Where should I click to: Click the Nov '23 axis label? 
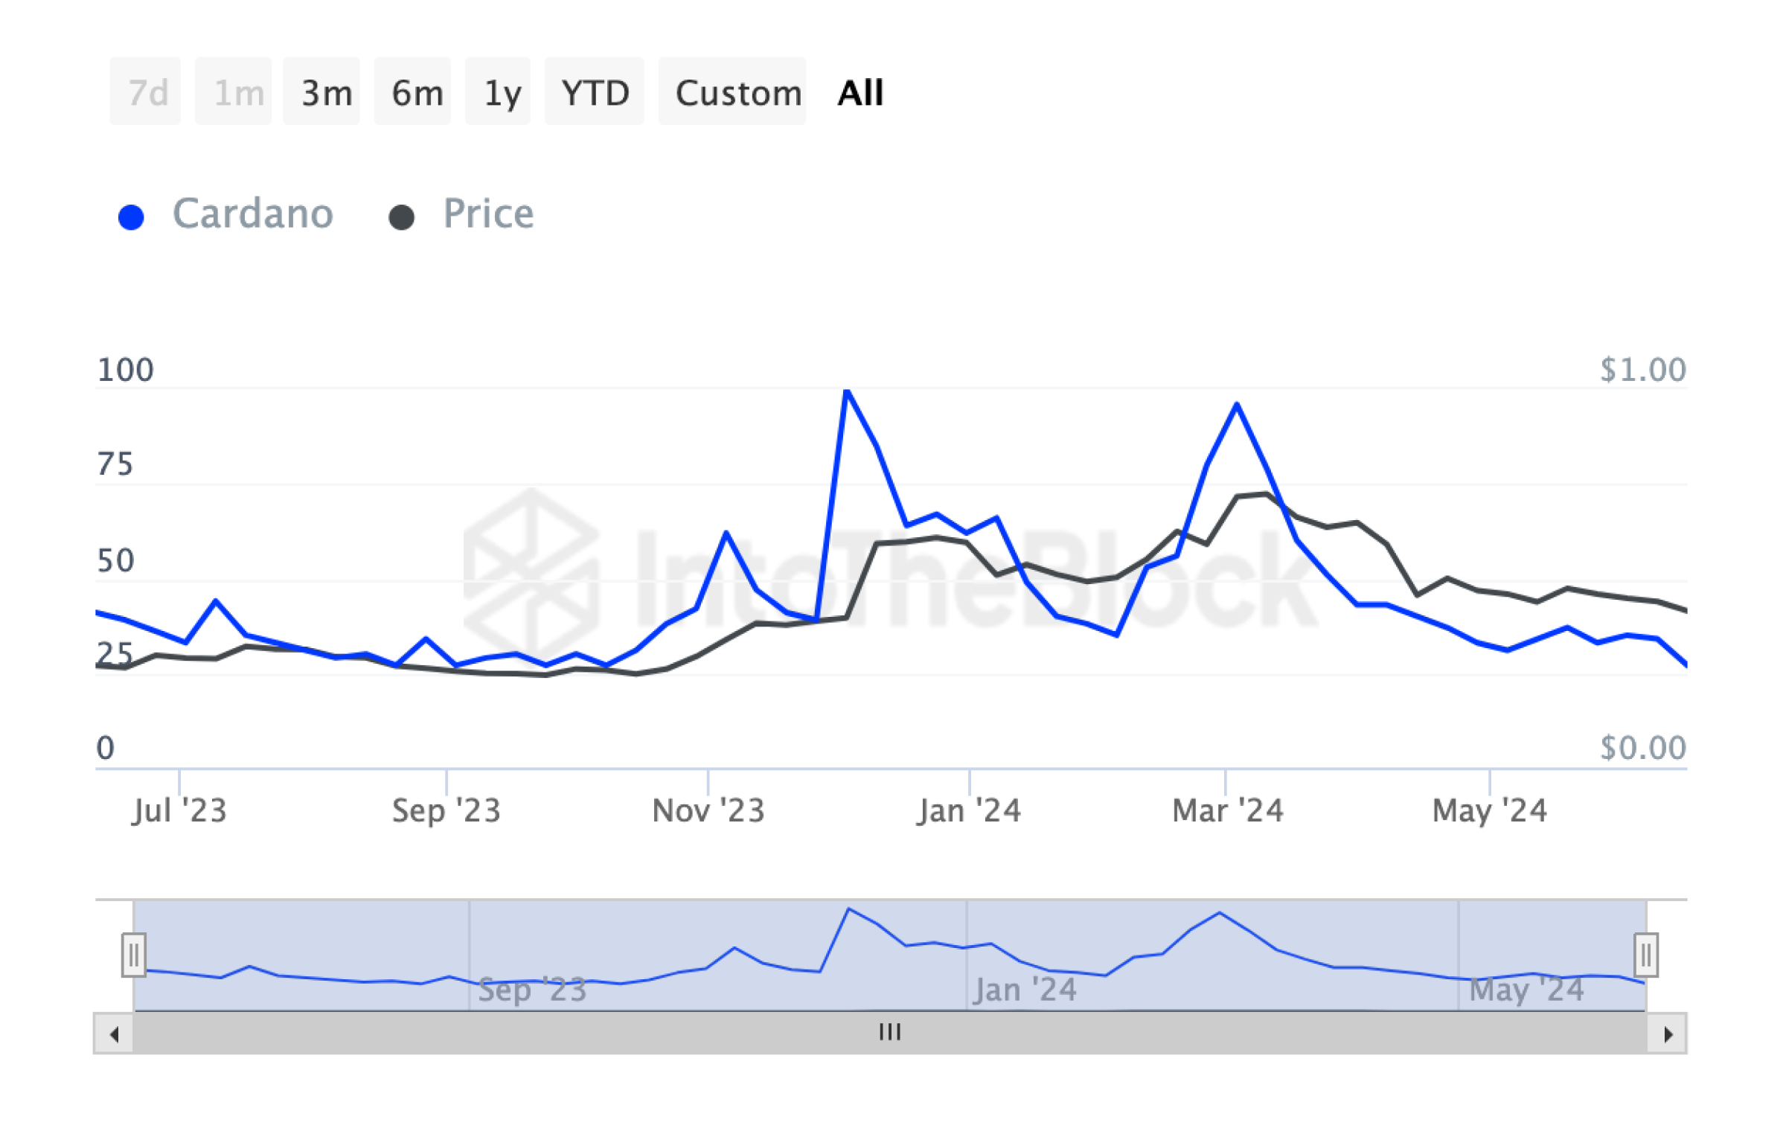click(x=708, y=810)
